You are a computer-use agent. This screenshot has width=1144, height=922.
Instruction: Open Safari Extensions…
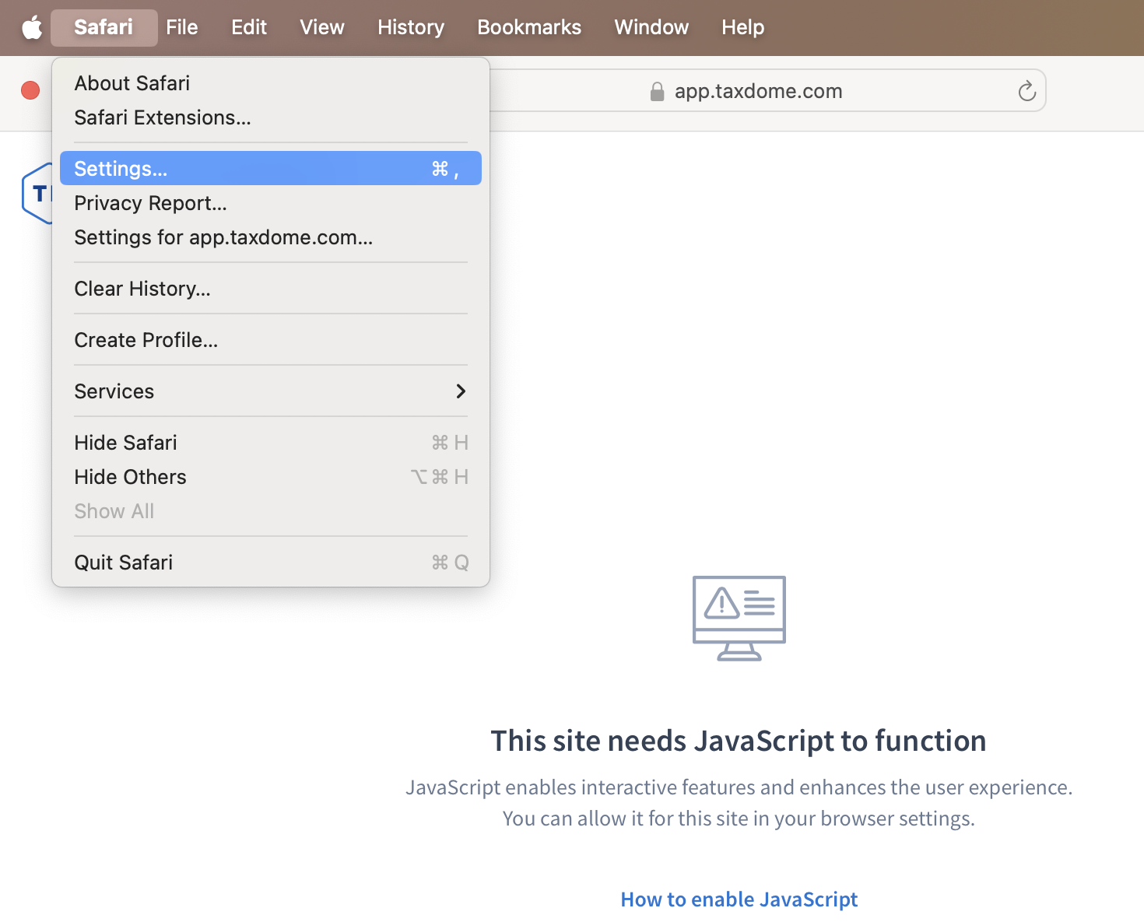pyautogui.click(x=163, y=117)
